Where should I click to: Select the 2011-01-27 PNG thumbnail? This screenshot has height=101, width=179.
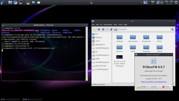[119, 57]
